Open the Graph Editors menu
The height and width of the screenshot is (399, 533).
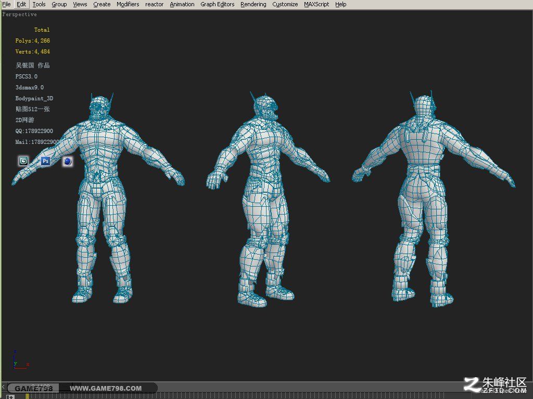tap(217, 4)
